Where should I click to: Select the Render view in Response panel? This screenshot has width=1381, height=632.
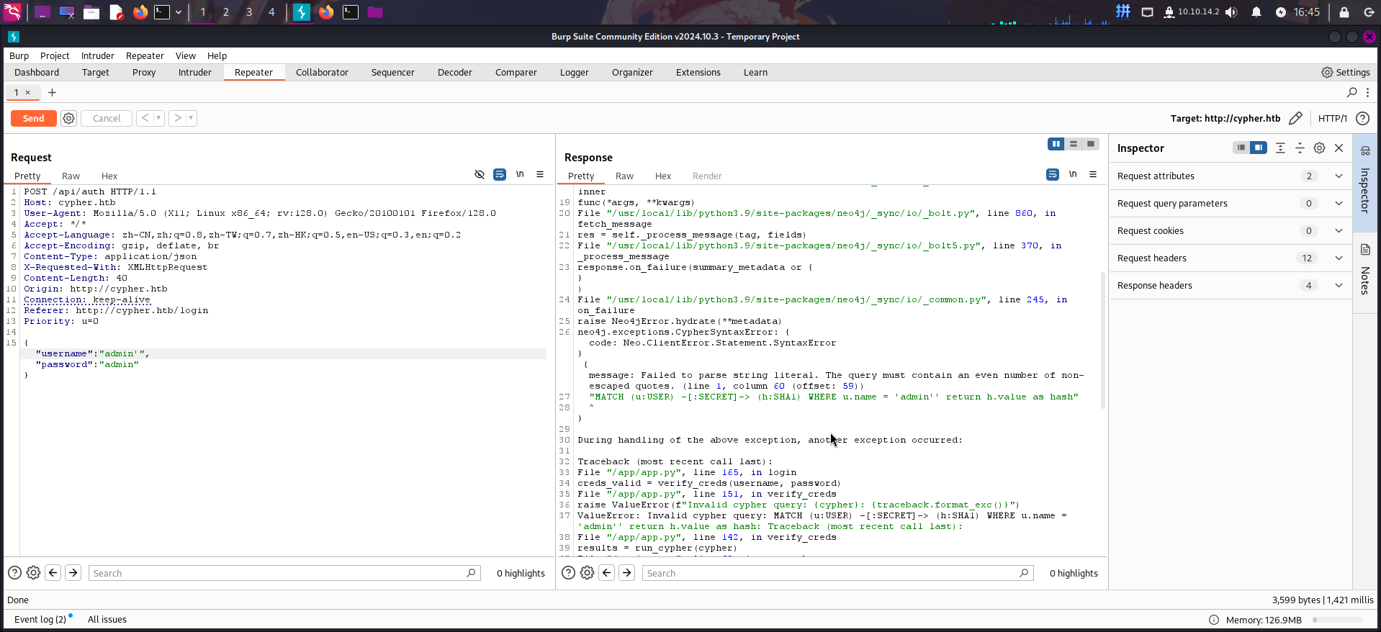(x=707, y=176)
